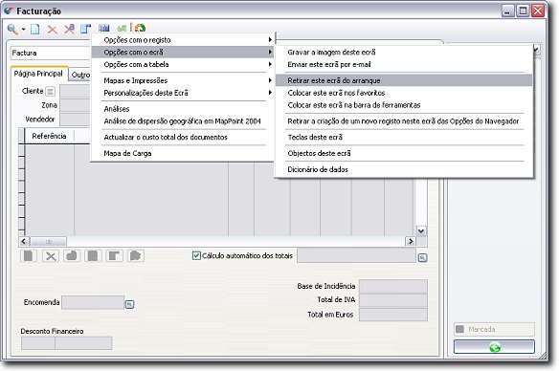Click the Total em Euros field
559x371 pixels.
393,315
